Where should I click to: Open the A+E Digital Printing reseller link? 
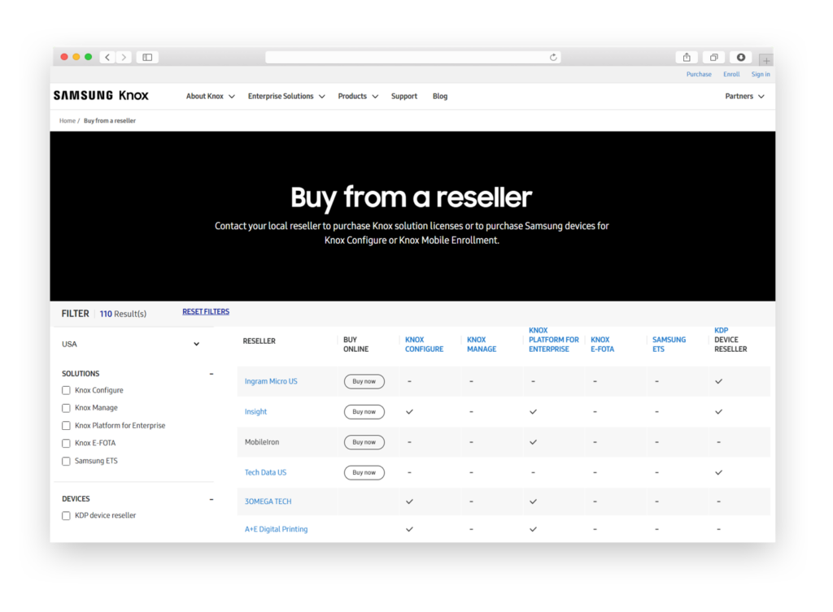pyautogui.click(x=276, y=528)
